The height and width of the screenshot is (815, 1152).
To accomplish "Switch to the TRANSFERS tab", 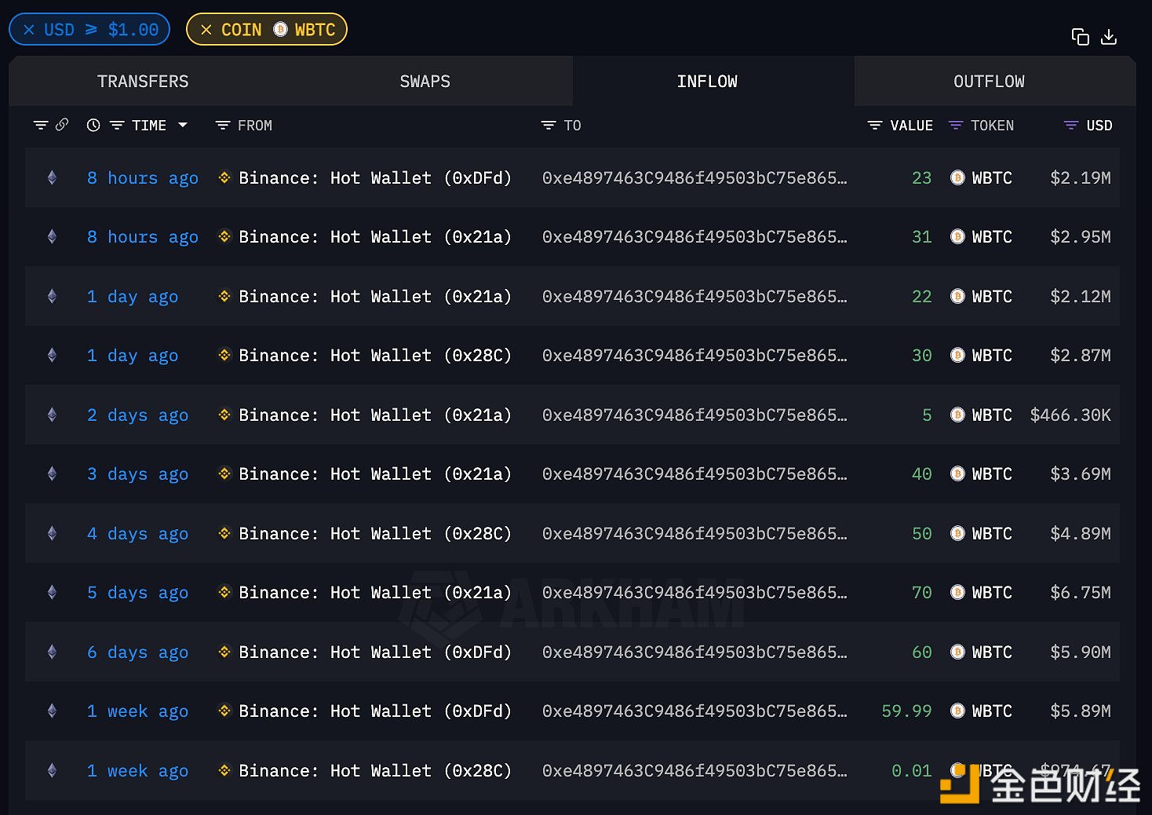I will [x=143, y=82].
